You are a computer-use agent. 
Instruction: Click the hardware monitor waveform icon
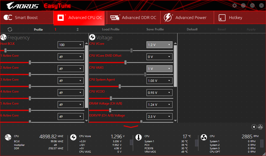tap(260, 127)
